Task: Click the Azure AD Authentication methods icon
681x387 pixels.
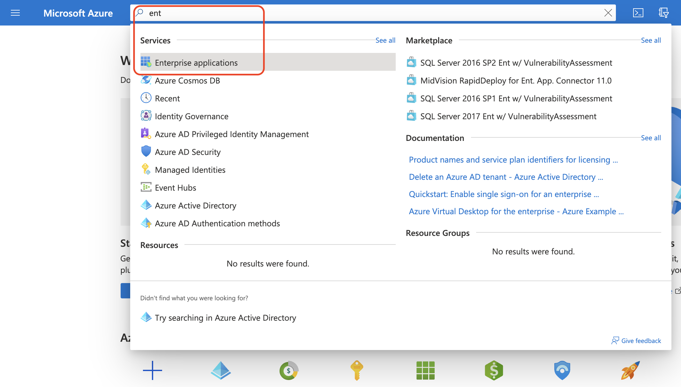Action: (x=146, y=223)
